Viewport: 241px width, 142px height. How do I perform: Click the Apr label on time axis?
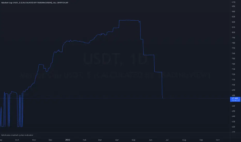coord(117,140)
